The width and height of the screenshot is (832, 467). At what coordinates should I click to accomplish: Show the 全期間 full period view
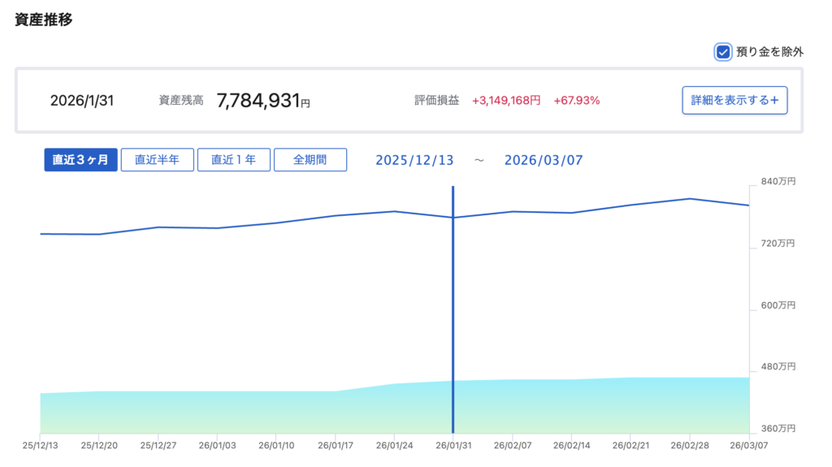(310, 160)
